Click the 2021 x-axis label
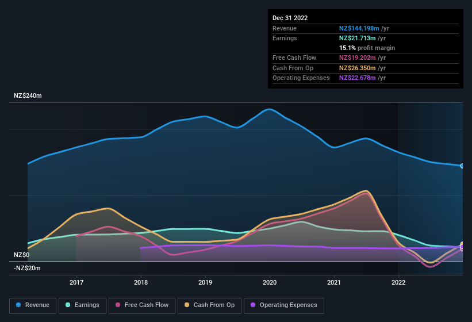472x322 pixels. tap(334, 282)
